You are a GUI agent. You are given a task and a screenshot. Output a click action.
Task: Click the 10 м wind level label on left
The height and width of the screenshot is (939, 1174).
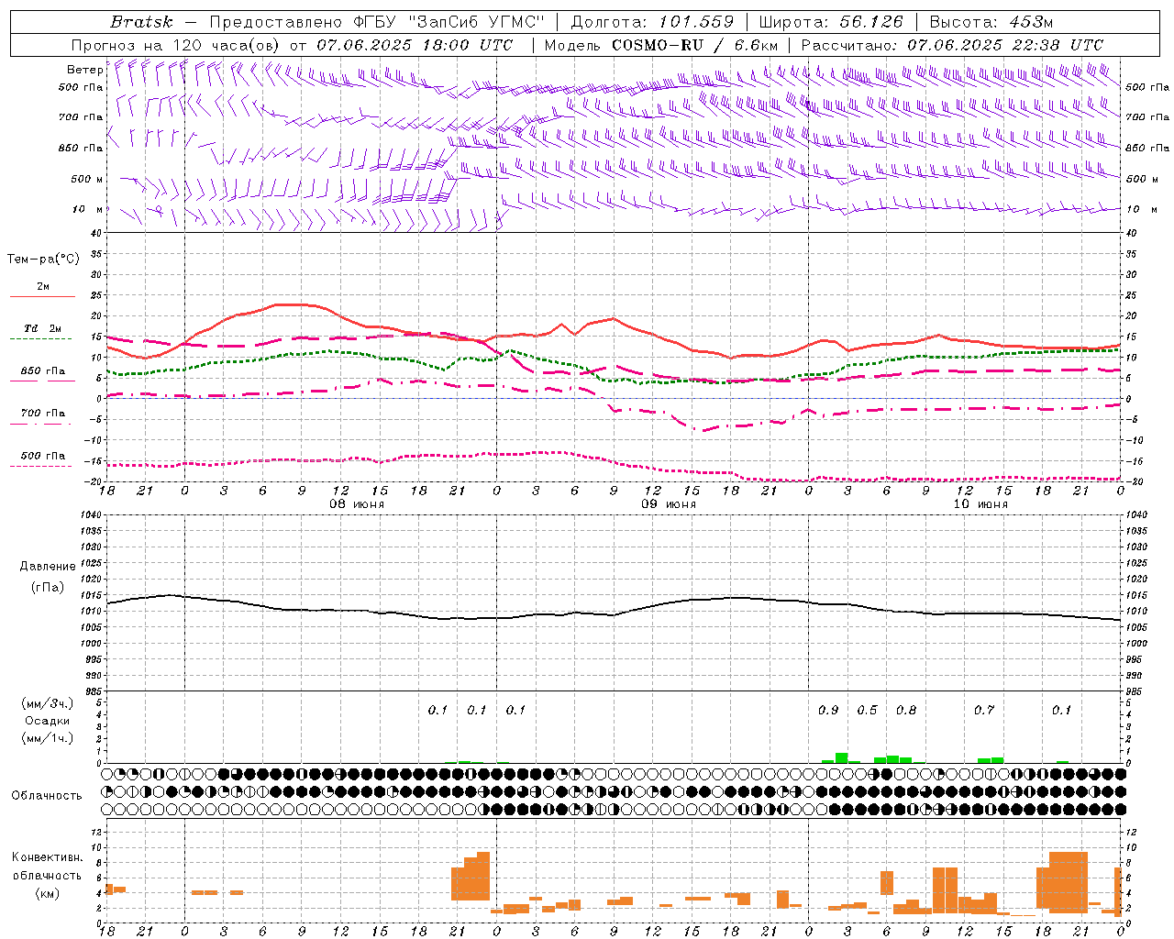(x=87, y=209)
